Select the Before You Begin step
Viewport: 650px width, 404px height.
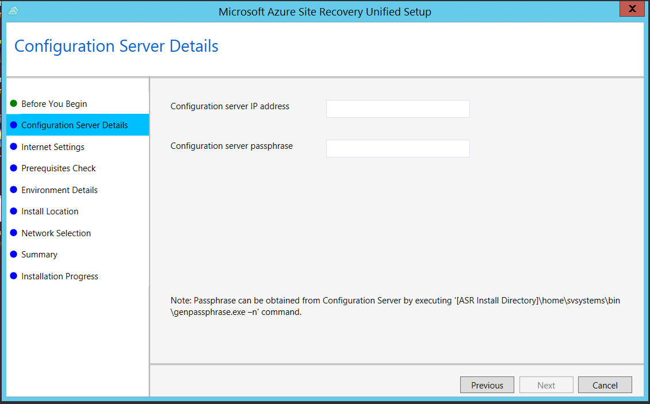[54, 104]
